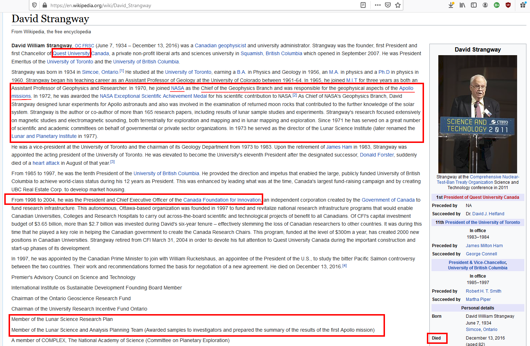Open Canada Foundation for Innovation link

coord(222,200)
